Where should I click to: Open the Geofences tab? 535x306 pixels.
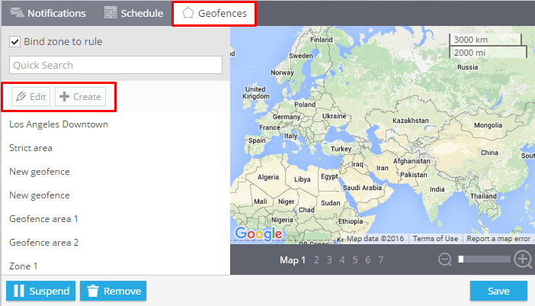(x=214, y=13)
